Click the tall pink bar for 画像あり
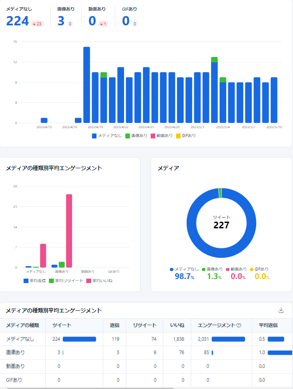 69,231
